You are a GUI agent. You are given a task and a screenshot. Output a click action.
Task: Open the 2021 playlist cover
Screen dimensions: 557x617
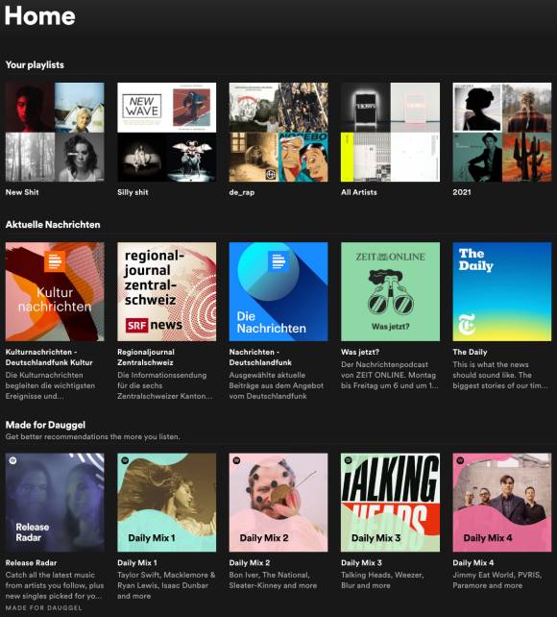pyautogui.click(x=502, y=133)
